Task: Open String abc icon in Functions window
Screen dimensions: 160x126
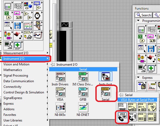Action: click(152, 39)
